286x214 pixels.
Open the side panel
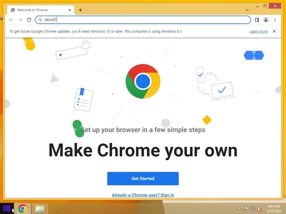(257, 20)
